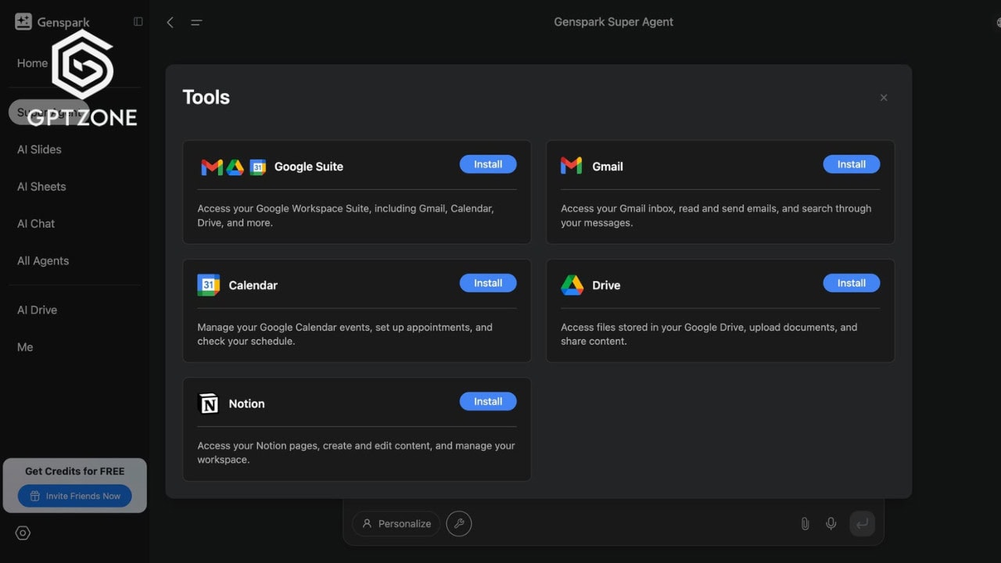Open the Me section in sidebar
The image size is (1001, 563).
pos(25,347)
